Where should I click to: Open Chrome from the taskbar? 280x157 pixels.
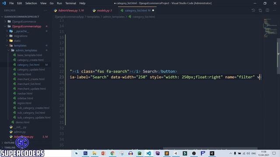[112, 153]
